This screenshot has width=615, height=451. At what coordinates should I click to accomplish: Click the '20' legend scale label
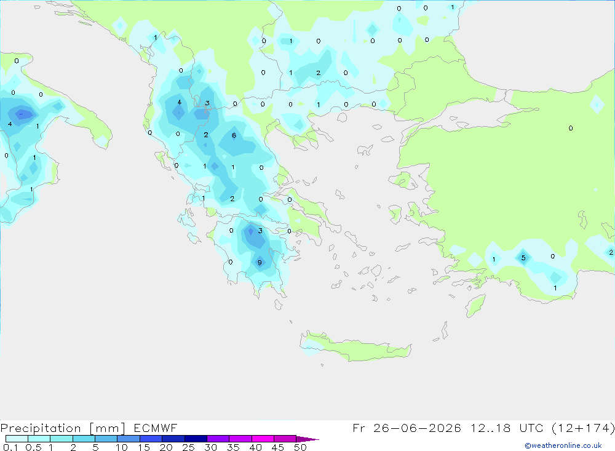(166, 447)
